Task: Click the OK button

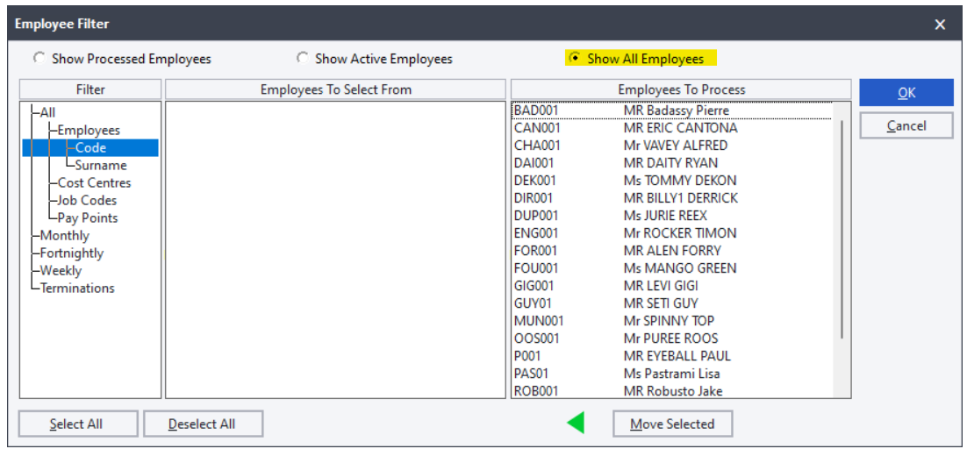Action: pos(906,92)
